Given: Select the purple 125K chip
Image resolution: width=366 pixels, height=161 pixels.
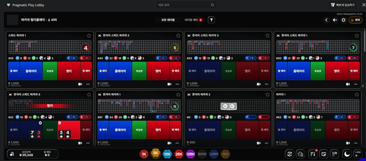Looking at the screenshot, I should click(x=191, y=154).
